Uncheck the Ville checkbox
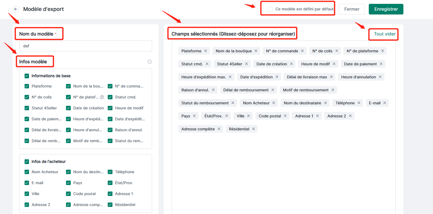 pos(27,194)
